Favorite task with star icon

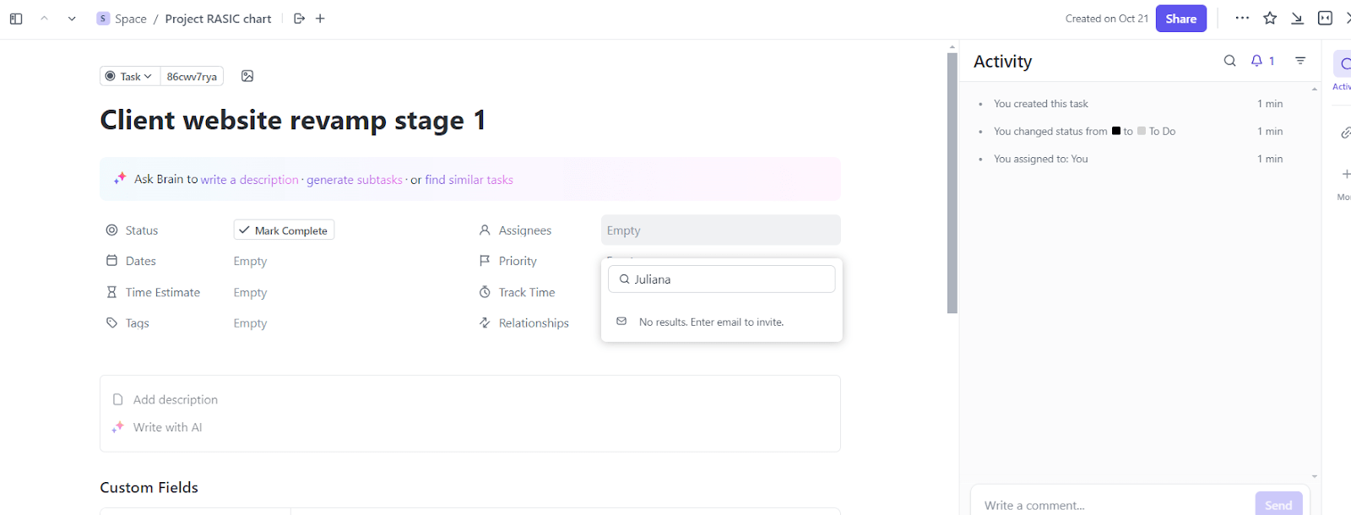[1270, 19]
